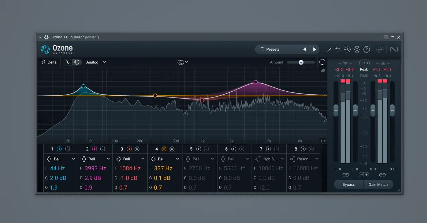The image size is (427, 223).
Task: Toggle band 2 power button
Action: point(94,149)
